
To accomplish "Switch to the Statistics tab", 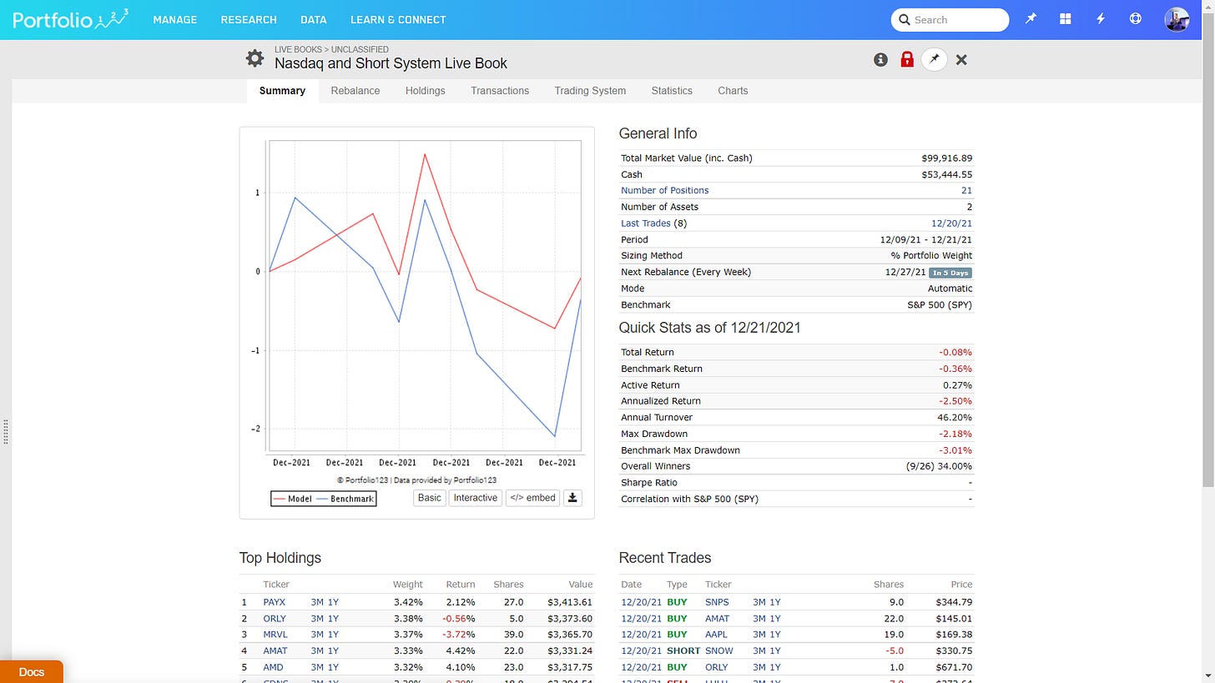I will [x=672, y=91].
